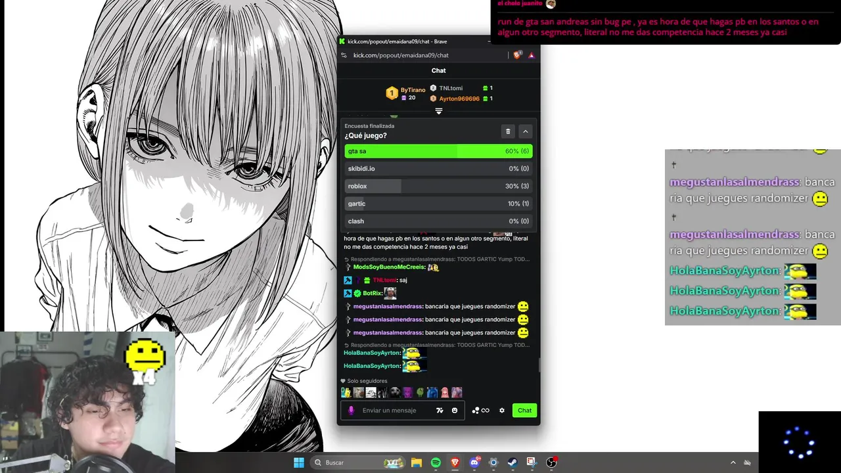
Task: Collapse the ¿Qué juego? poll panel
Action: (525, 131)
